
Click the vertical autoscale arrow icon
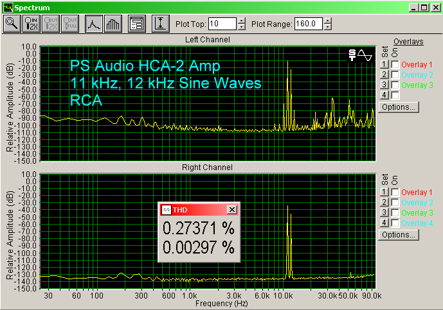tap(160, 24)
